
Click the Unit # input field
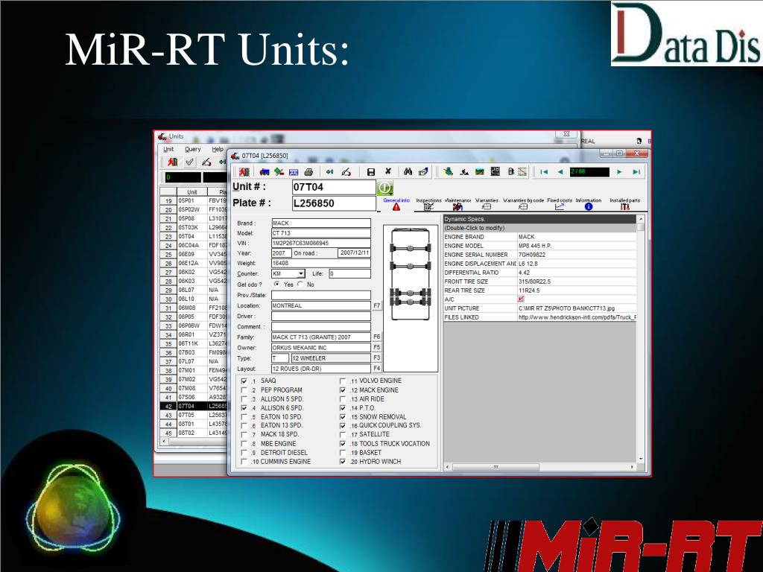(x=334, y=187)
